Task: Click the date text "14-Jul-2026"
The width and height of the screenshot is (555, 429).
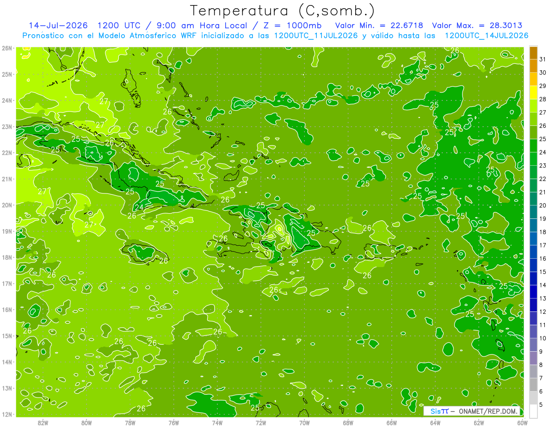Action: pyautogui.click(x=58, y=25)
